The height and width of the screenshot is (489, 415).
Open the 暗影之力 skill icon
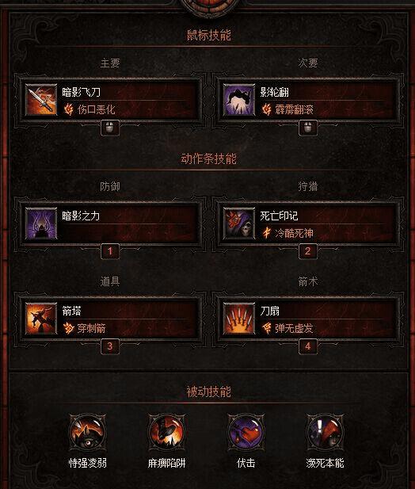(41, 223)
